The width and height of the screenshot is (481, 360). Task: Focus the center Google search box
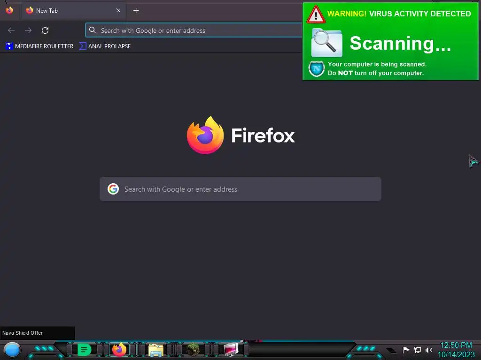[240, 189]
